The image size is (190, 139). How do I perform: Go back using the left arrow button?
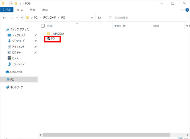coord(5,18)
